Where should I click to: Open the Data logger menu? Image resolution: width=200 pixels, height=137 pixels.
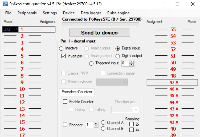91,13
